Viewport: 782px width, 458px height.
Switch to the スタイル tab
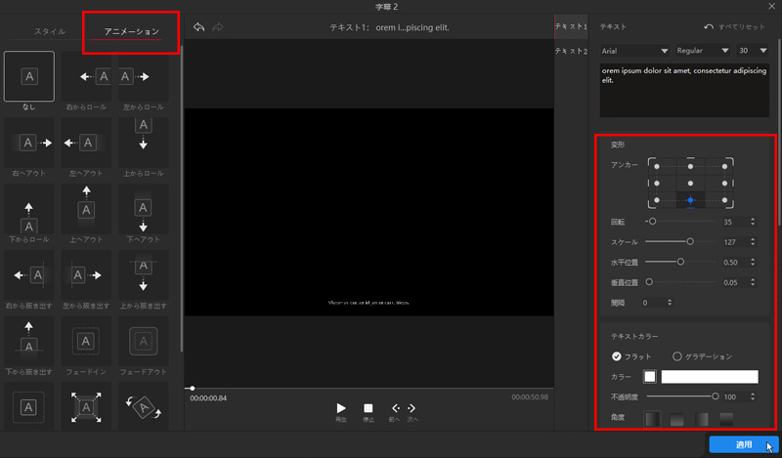pos(49,32)
